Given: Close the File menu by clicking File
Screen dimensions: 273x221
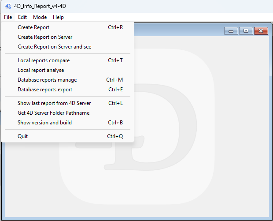Looking at the screenshot, I should pos(8,17).
